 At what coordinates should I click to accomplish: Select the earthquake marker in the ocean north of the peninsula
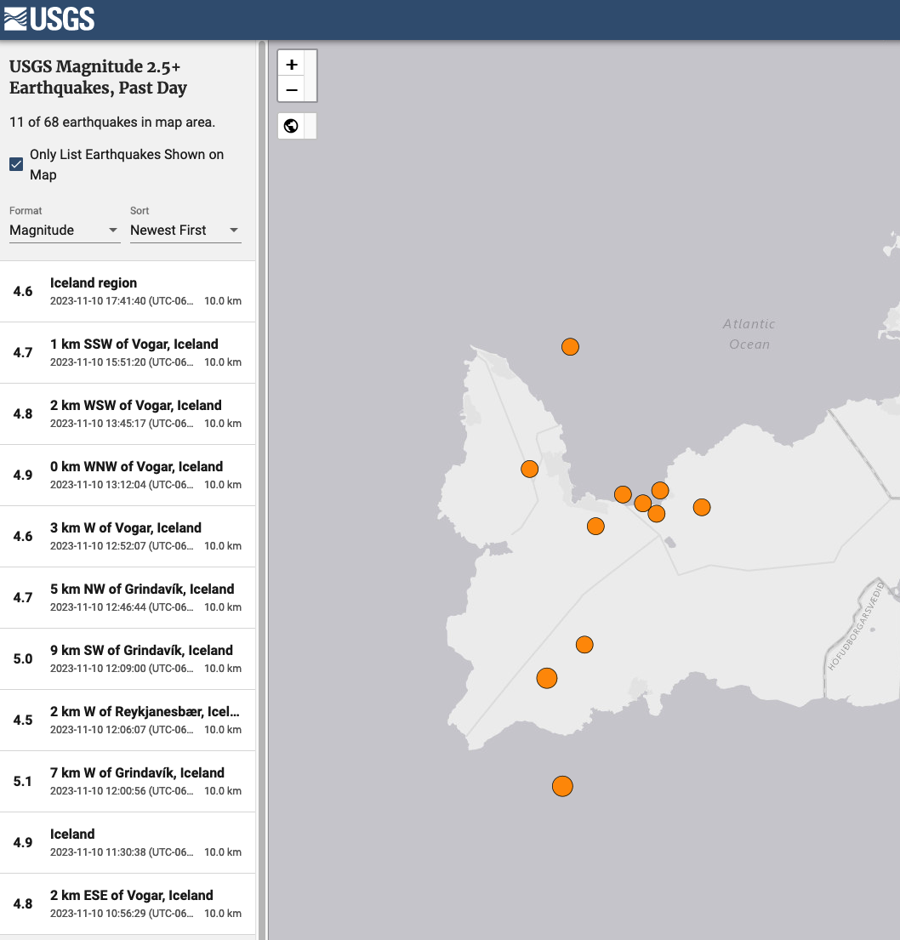pyautogui.click(x=570, y=346)
